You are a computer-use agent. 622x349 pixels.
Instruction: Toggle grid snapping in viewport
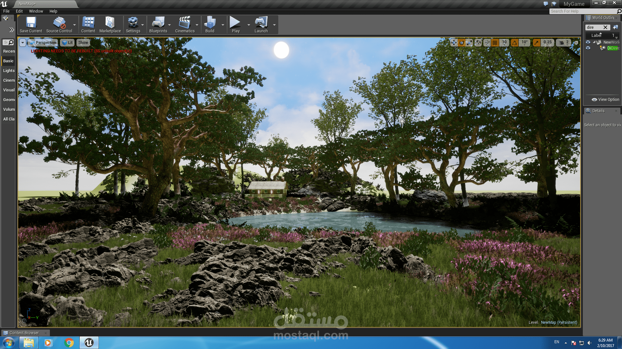[495, 43]
